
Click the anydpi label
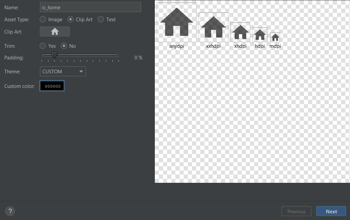point(177,46)
